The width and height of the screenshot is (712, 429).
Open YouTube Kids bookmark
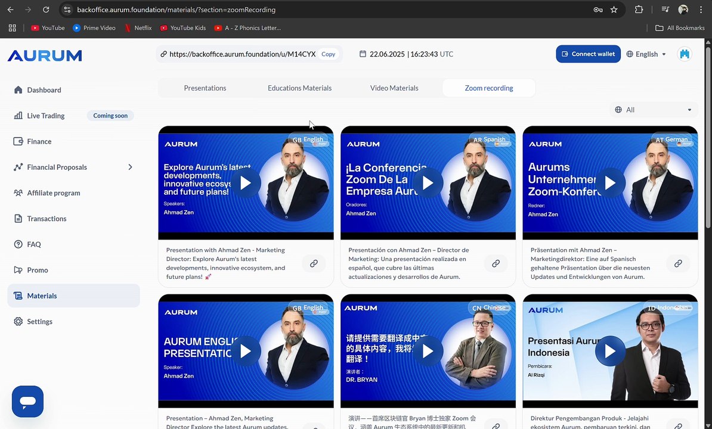pos(183,27)
